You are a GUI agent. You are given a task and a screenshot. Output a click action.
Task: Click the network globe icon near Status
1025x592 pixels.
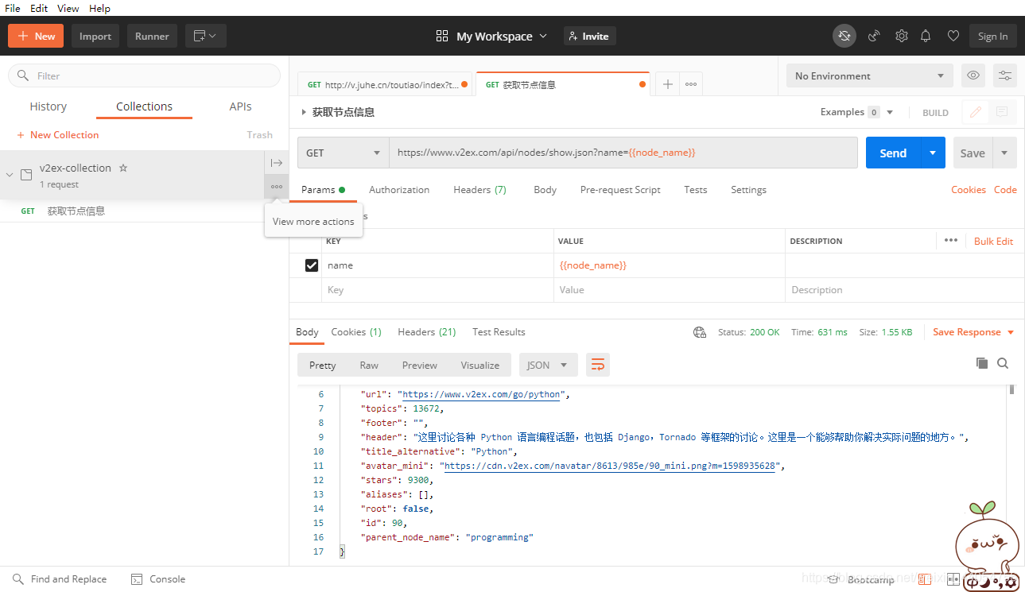[x=699, y=332]
